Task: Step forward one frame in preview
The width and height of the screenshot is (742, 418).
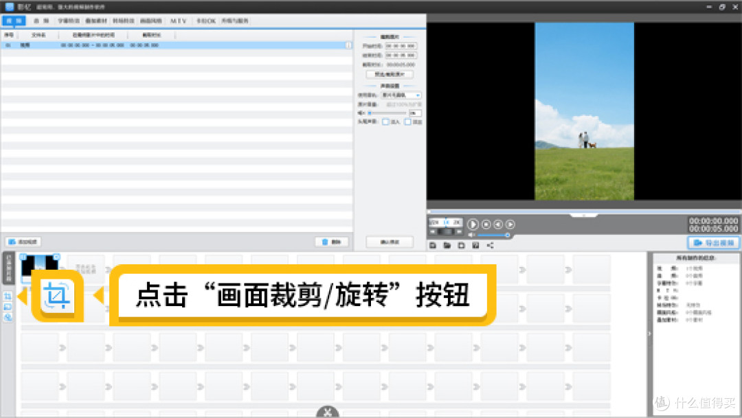Action: 510,224
